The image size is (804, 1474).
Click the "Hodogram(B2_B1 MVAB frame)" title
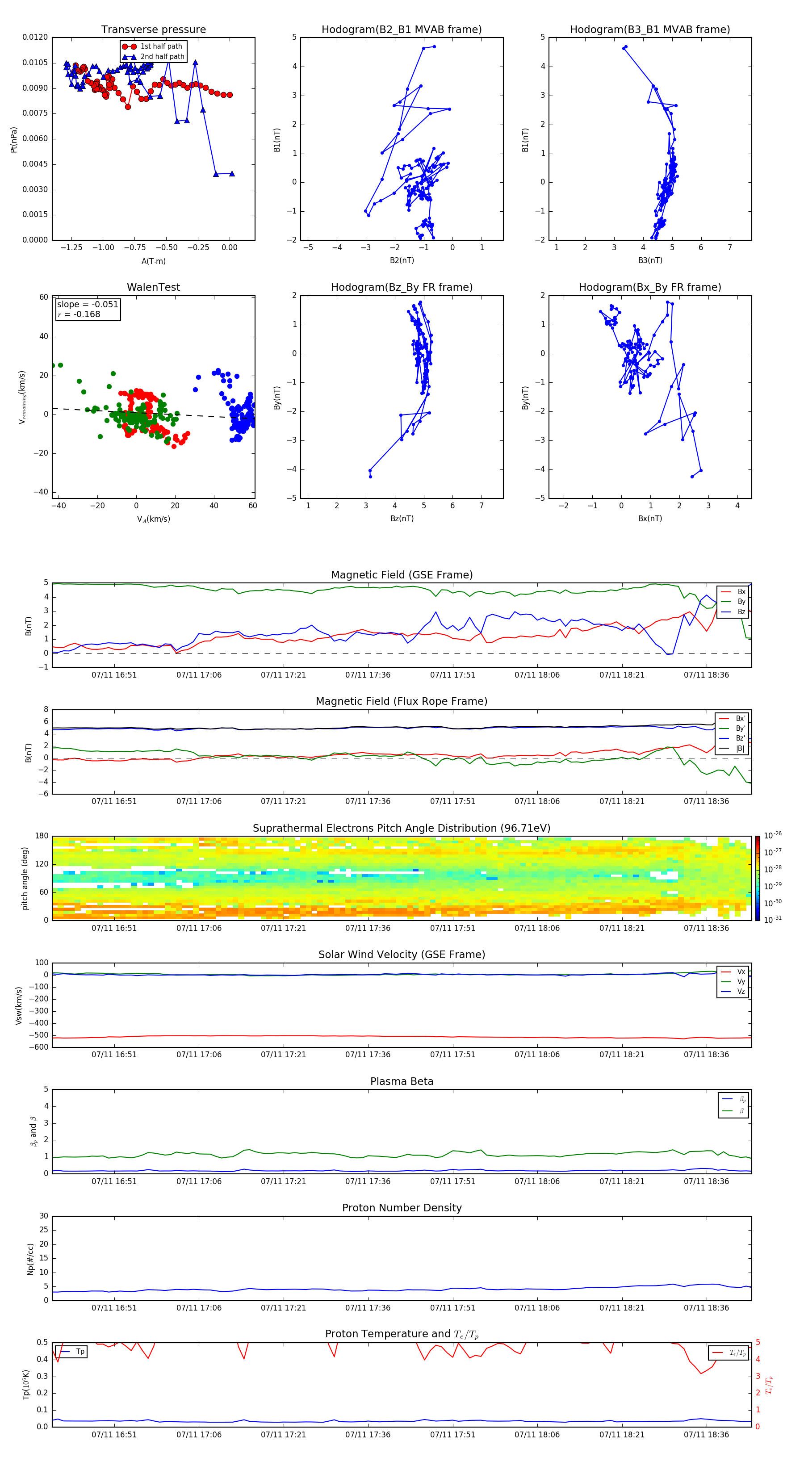coord(402,30)
